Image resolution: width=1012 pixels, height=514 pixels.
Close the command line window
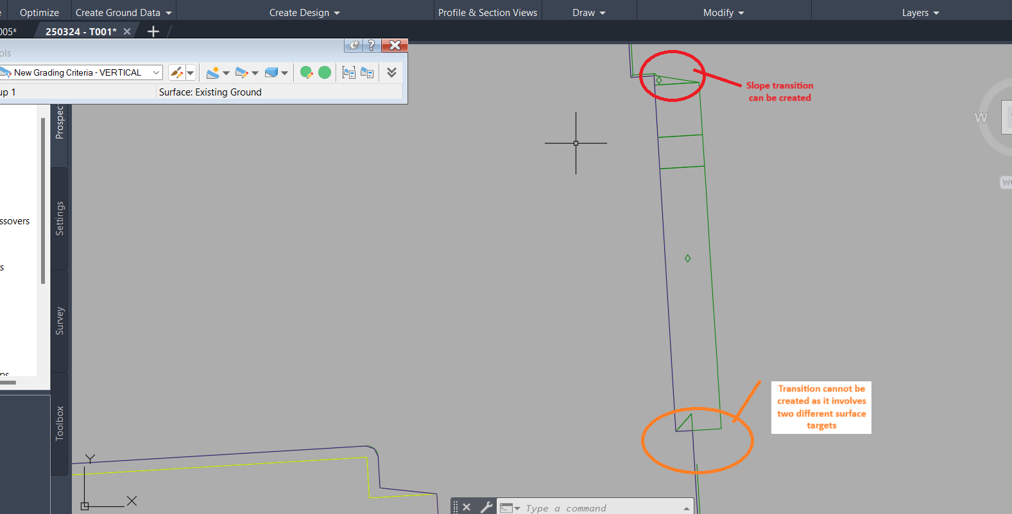(x=467, y=507)
